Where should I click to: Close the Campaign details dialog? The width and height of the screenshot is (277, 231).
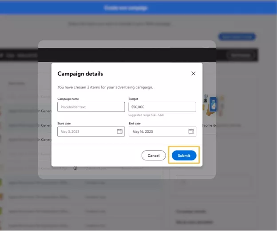click(193, 74)
